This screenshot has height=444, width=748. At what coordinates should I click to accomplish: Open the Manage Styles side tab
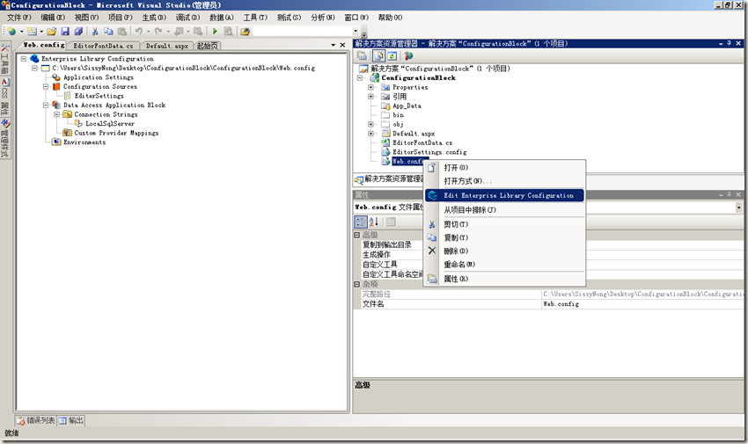tap(5, 139)
